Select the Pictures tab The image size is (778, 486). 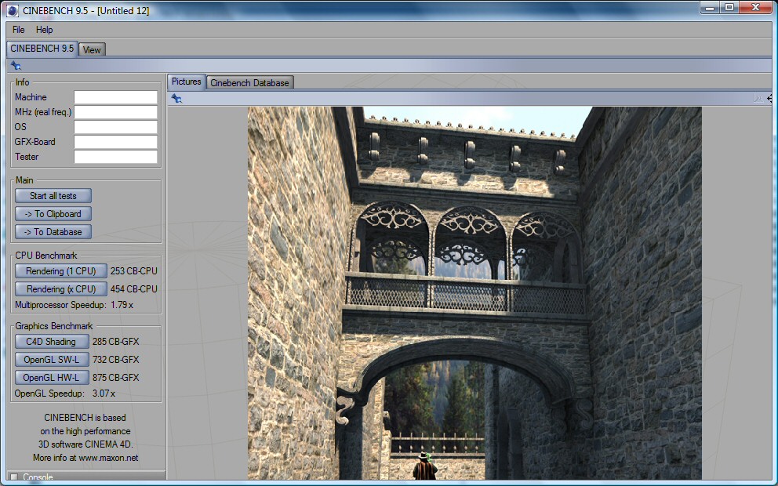[x=187, y=82]
